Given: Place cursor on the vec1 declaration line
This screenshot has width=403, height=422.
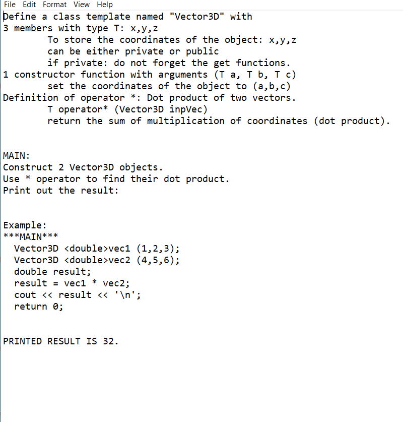Looking at the screenshot, I should pos(96,248).
